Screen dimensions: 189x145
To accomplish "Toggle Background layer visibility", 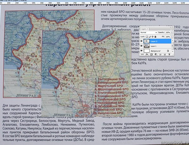I will coord(141,51).
